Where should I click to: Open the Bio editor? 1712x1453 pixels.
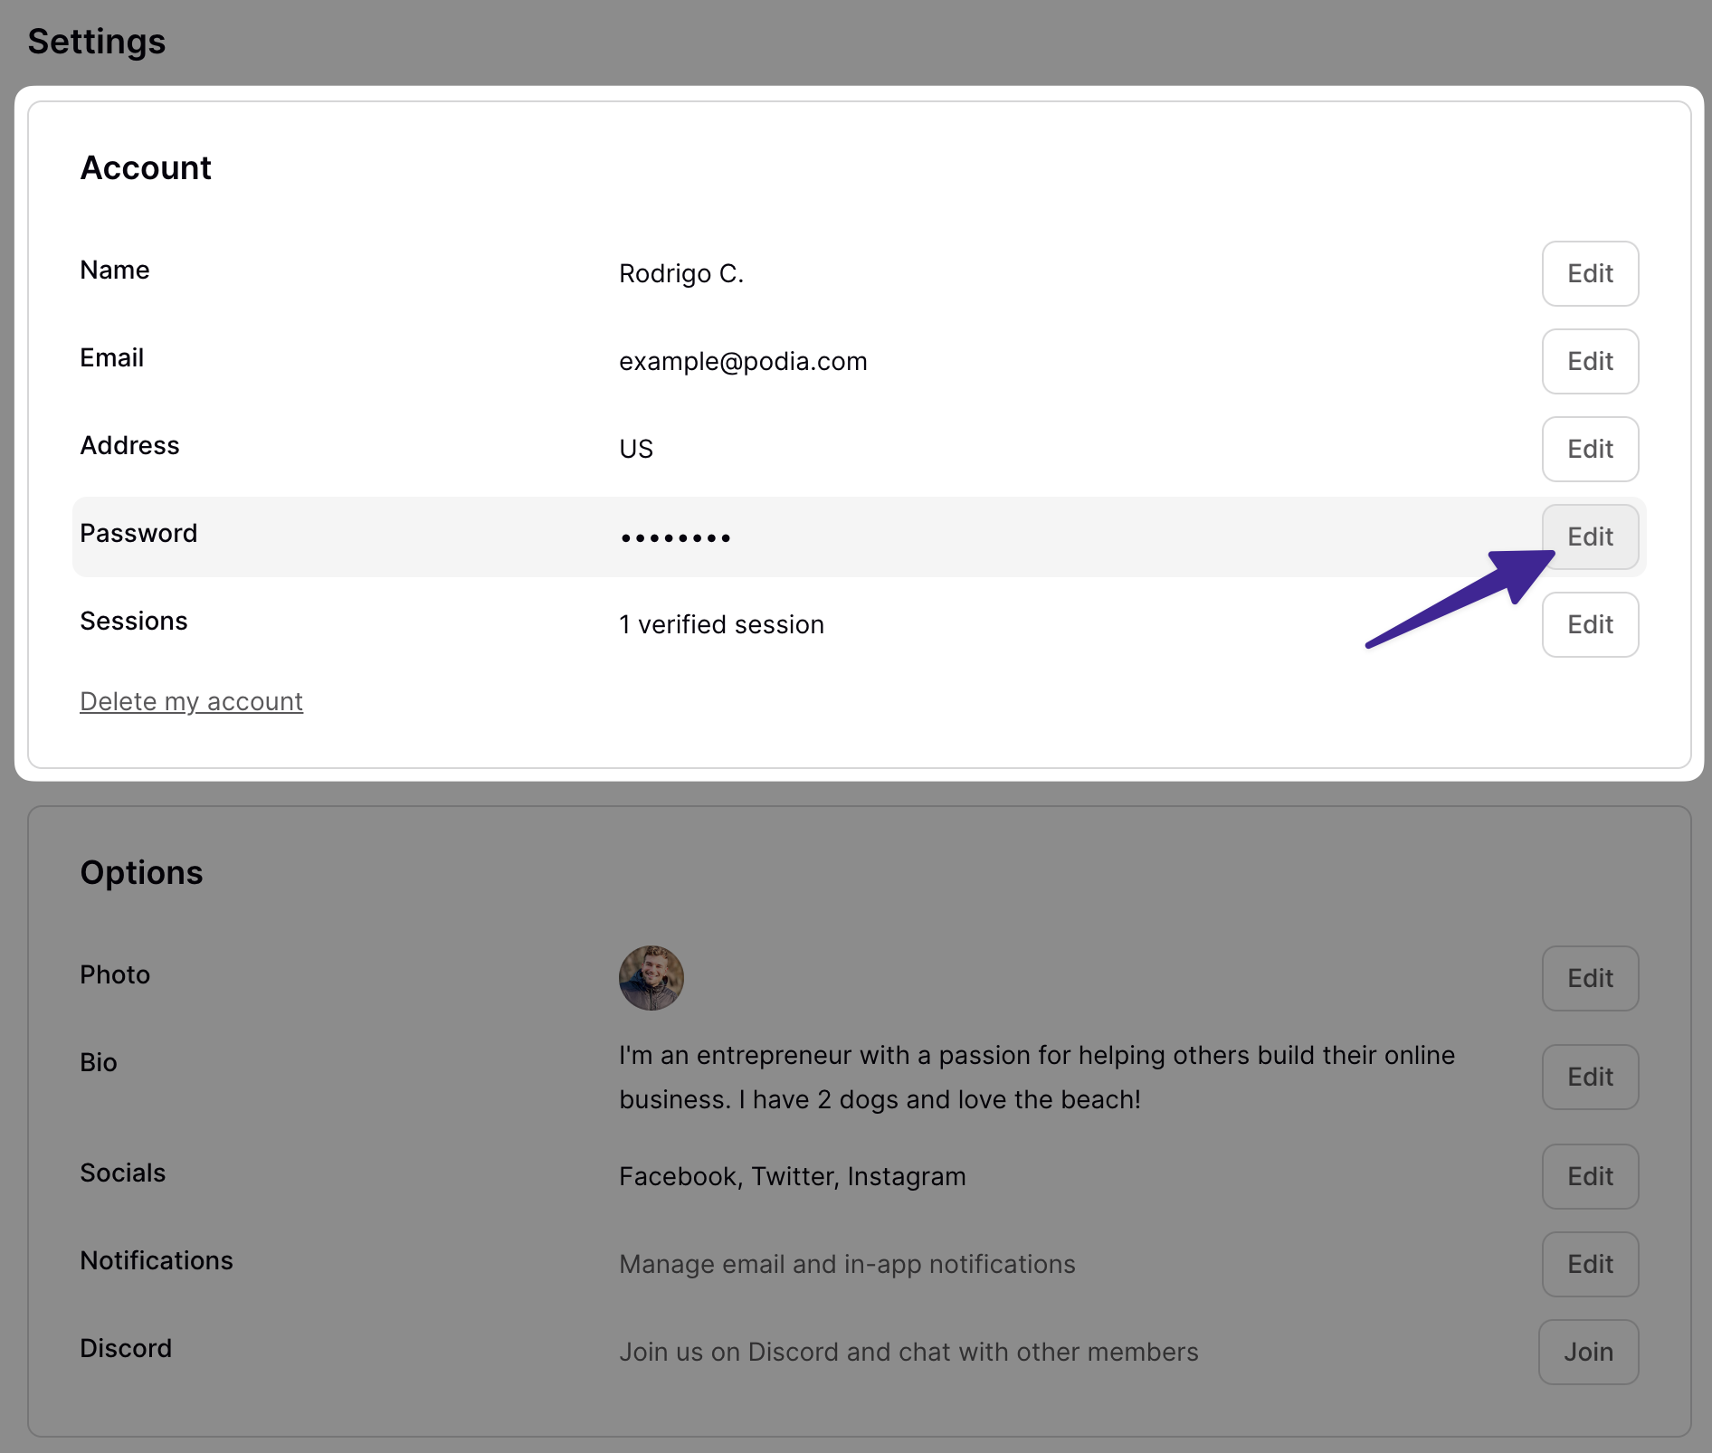click(1589, 1077)
